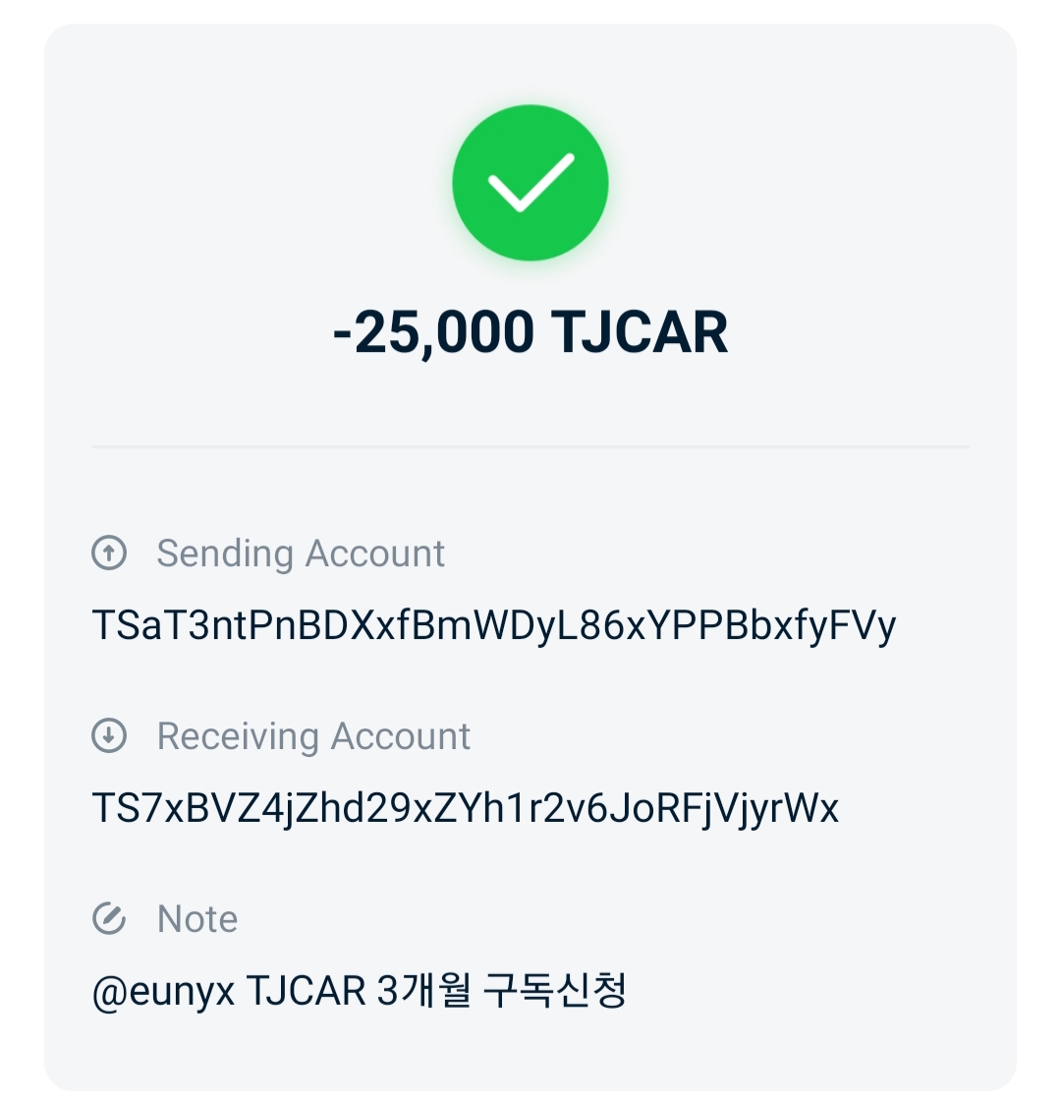Click the white check inside green circle

pos(530,183)
